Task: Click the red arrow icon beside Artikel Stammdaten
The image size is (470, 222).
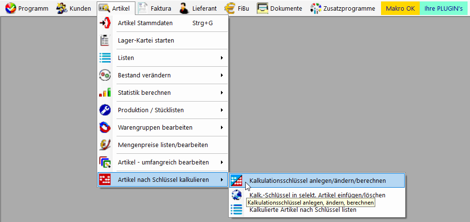Action: (105, 23)
